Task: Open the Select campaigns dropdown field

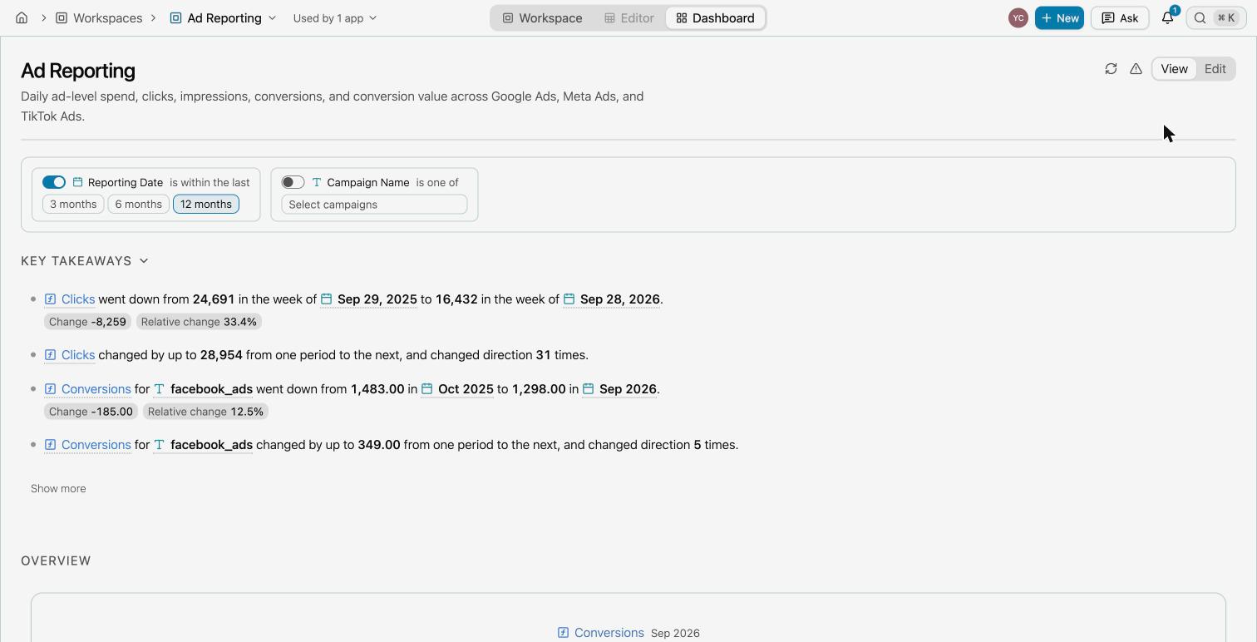Action: click(374, 205)
